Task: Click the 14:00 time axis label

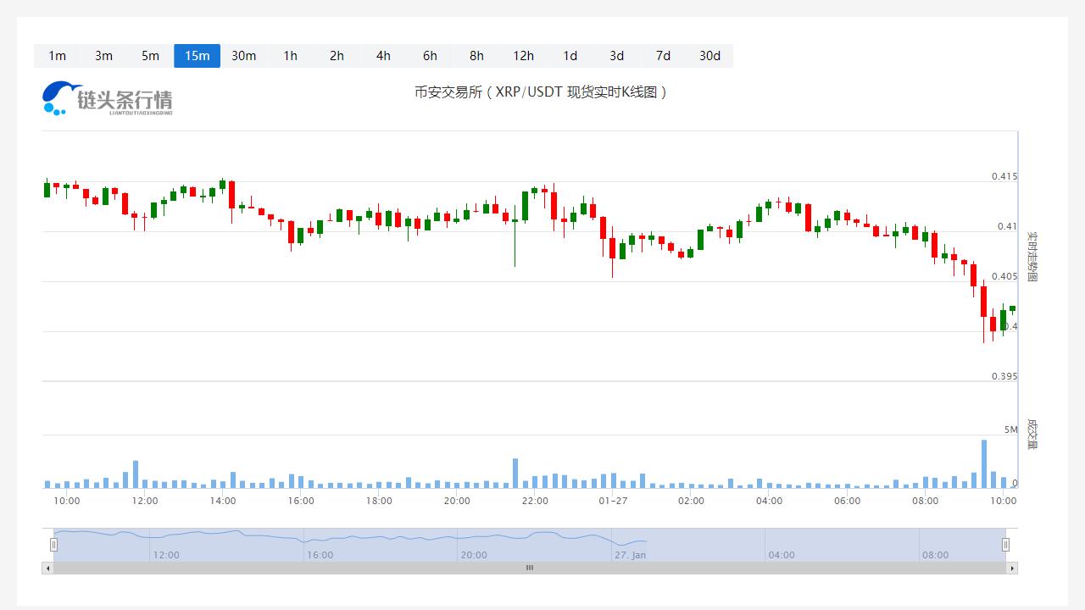Action: pyautogui.click(x=223, y=501)
